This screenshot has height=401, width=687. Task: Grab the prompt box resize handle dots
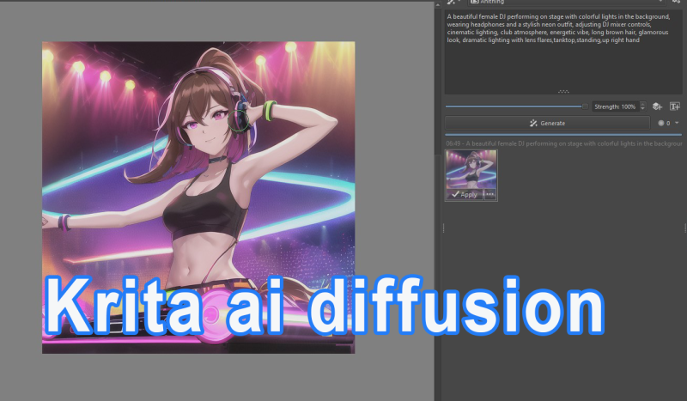[563, 92]
